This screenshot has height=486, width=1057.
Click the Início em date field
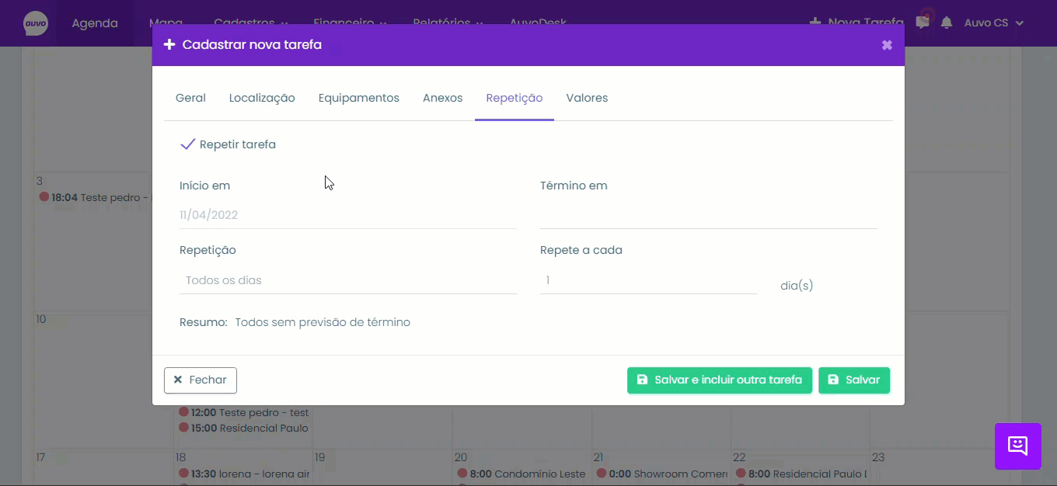[x=347, y=215]
